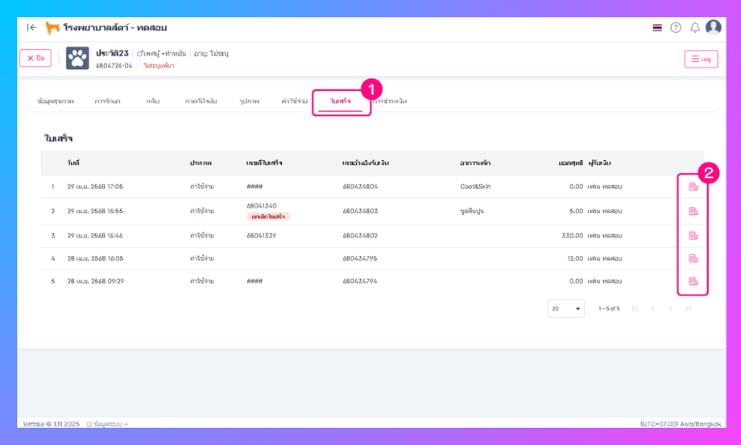Click reference number 680434804

[360, 187]
